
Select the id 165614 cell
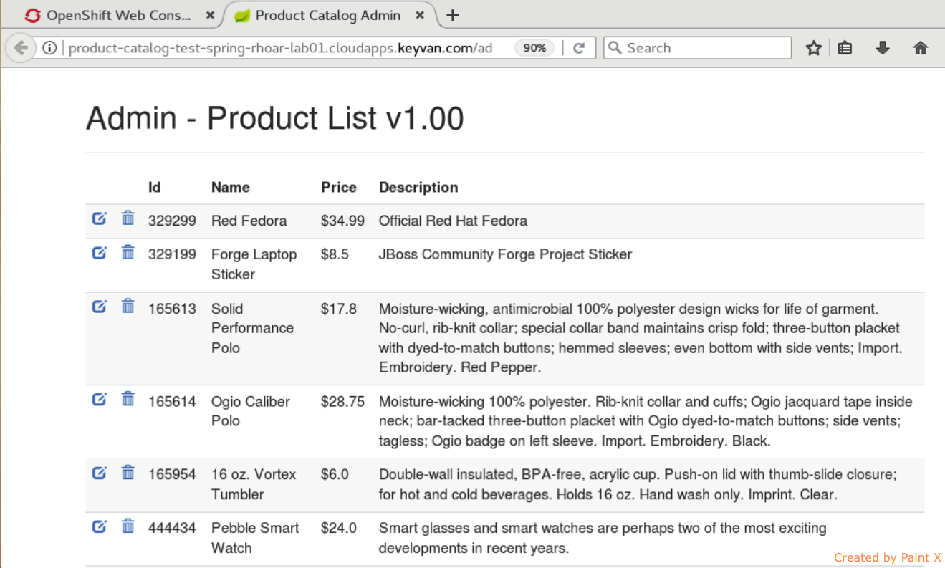[x=172, y=401]
